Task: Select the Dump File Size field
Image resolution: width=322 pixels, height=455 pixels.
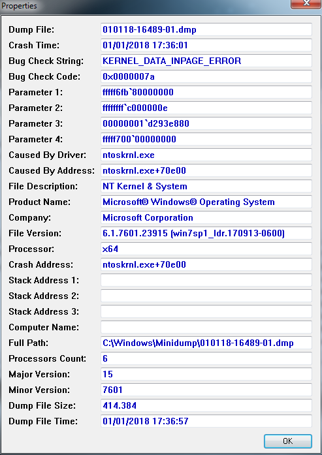Action: point(206,405)
